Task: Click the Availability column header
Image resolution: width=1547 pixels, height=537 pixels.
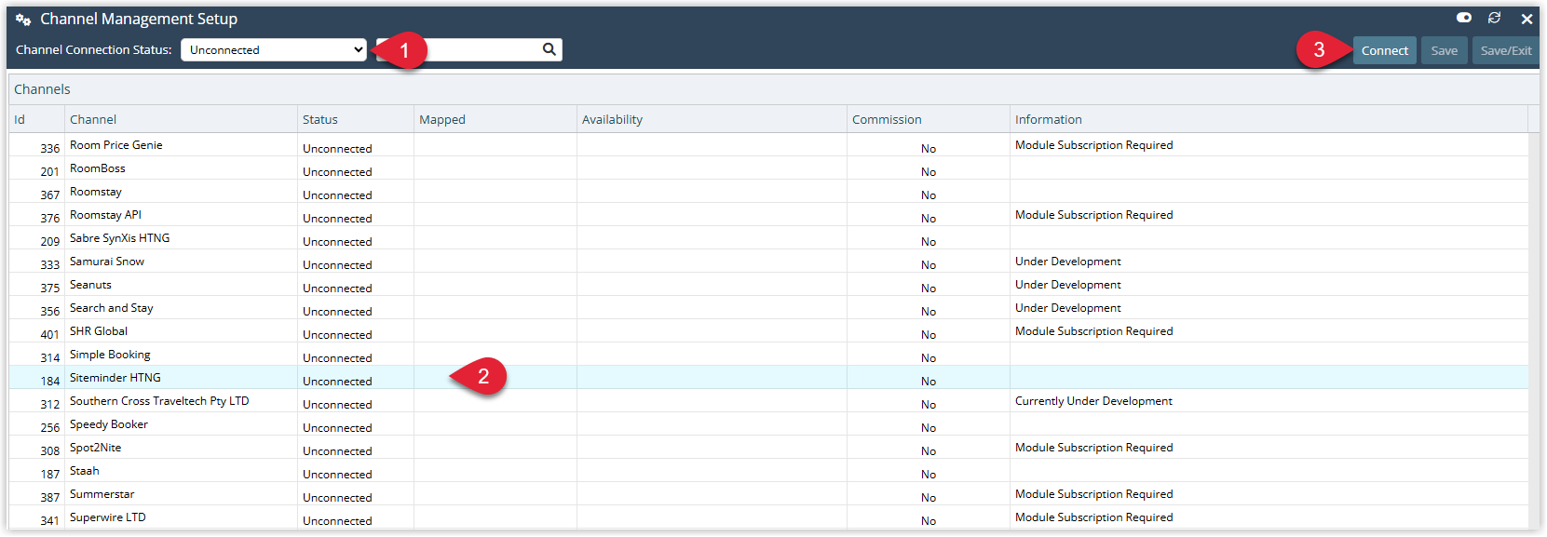Action: point(712,119)
